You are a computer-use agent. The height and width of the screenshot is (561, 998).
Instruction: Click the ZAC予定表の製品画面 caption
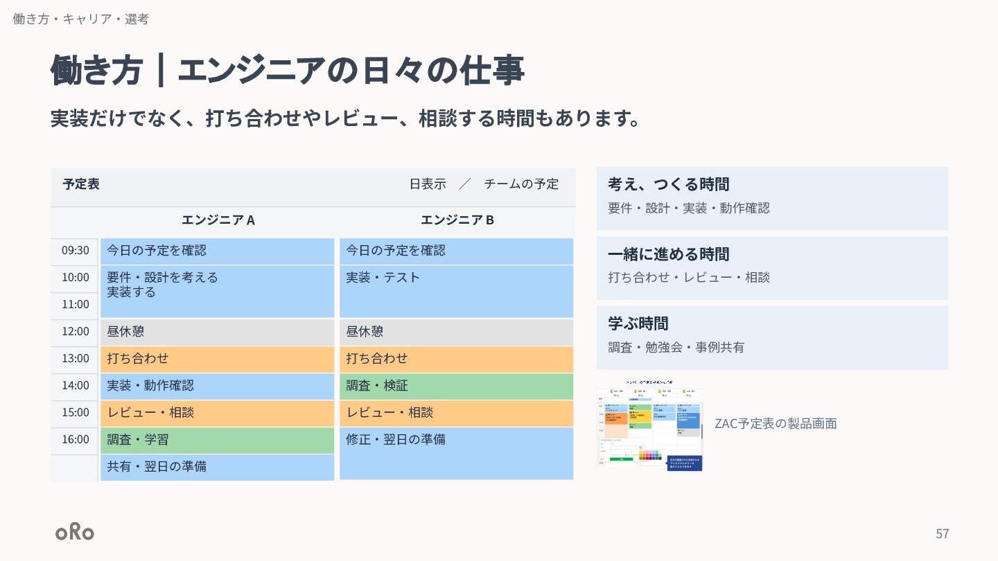click(x=776, y=423)
